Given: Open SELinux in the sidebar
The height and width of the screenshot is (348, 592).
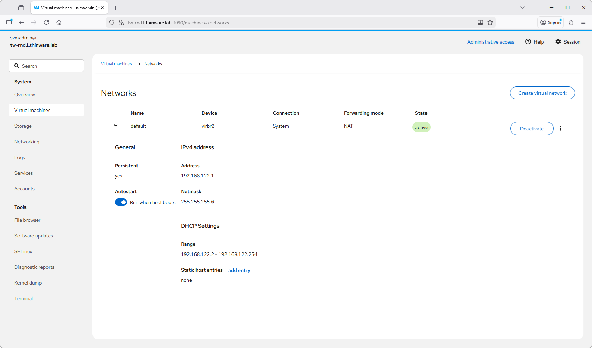Looking at the screenshot, I should click(46, 251).
